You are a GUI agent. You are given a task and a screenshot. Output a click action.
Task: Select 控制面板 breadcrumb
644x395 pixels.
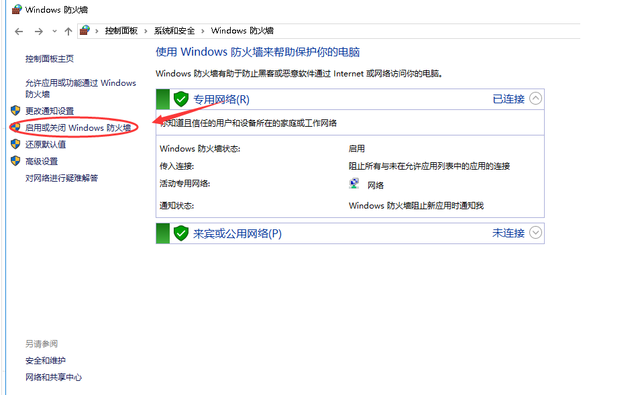click(121, 31)
